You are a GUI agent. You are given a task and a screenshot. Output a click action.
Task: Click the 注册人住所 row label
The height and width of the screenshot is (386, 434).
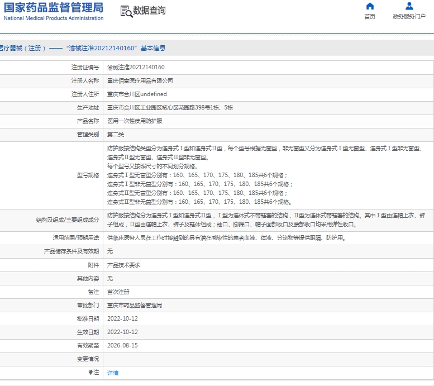point(85,94)
